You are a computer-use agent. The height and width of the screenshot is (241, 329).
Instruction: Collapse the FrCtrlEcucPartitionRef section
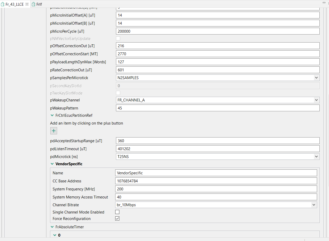52,115
